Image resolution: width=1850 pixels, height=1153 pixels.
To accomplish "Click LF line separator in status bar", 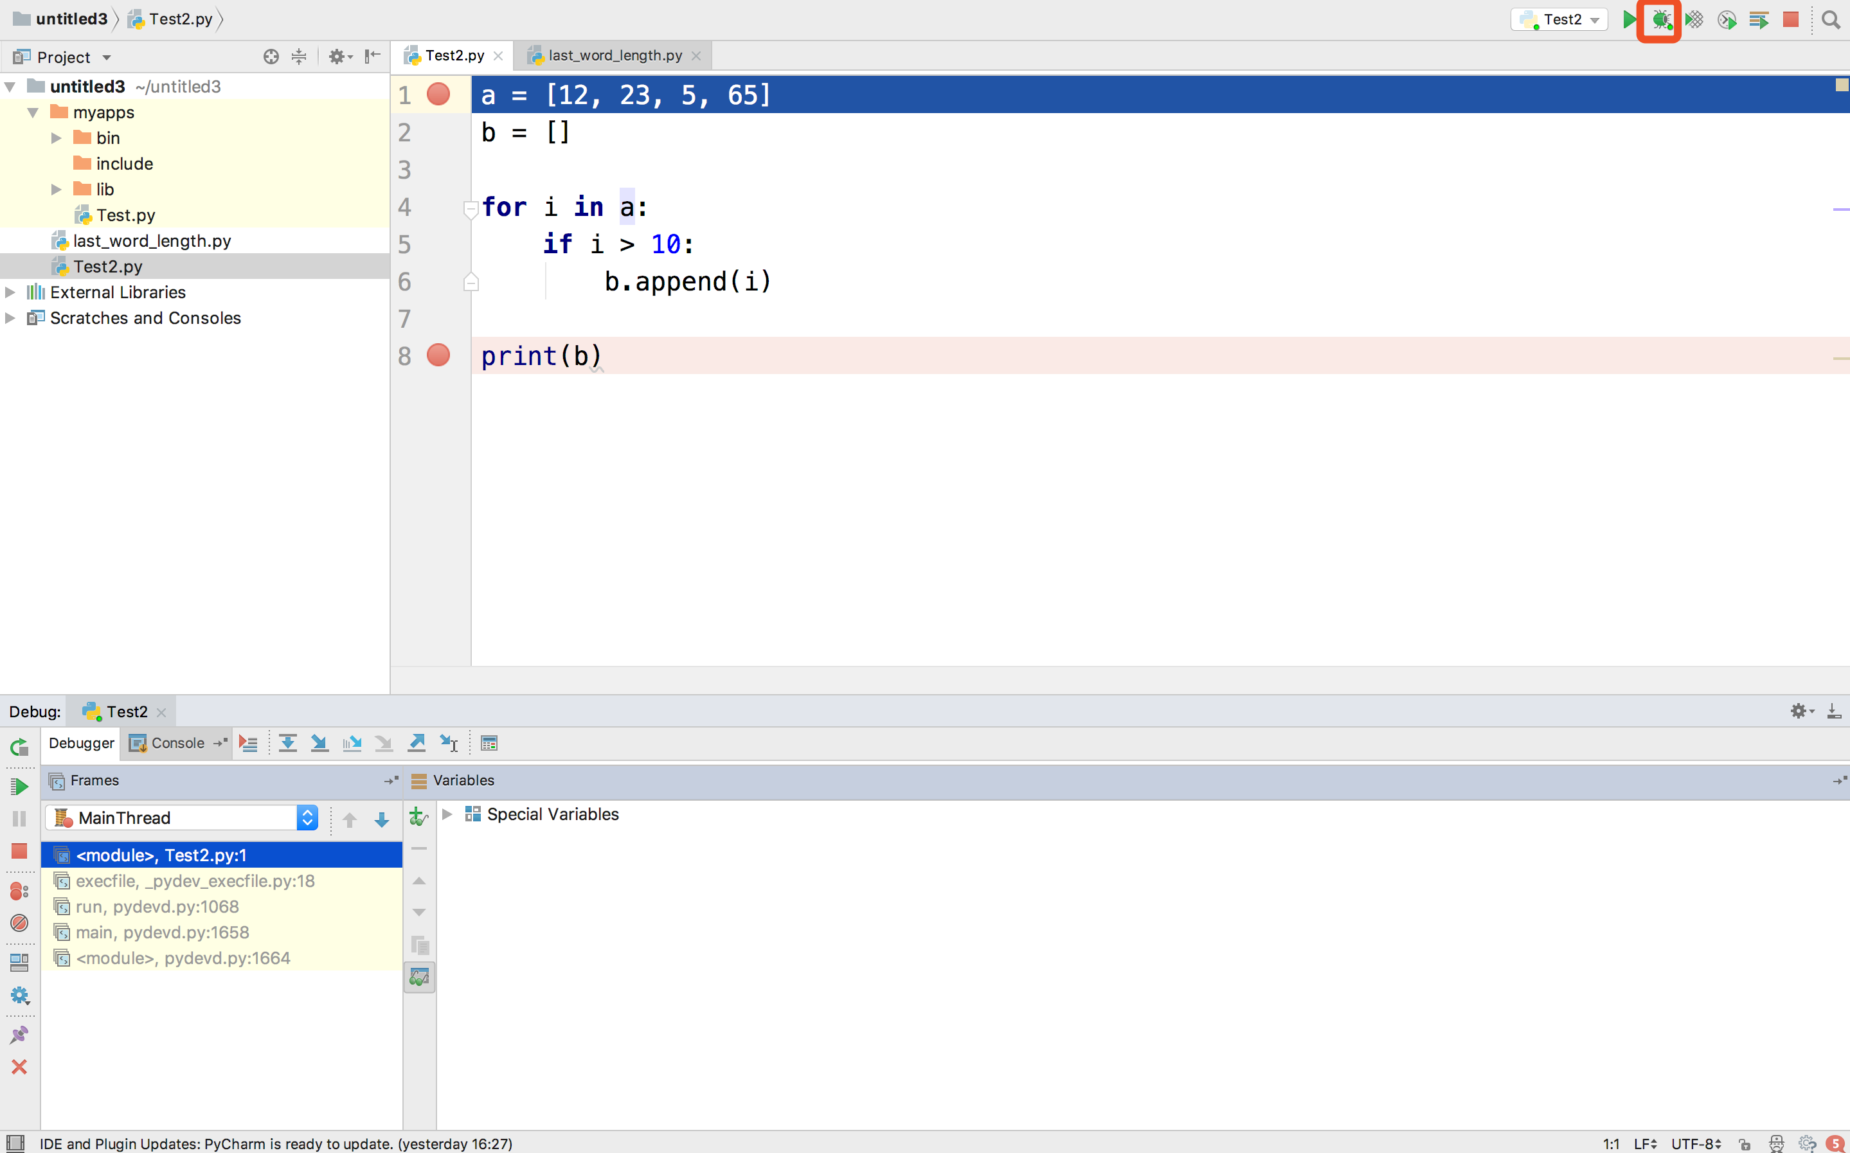I will pyautogui.click(x=1645, y=1144).
